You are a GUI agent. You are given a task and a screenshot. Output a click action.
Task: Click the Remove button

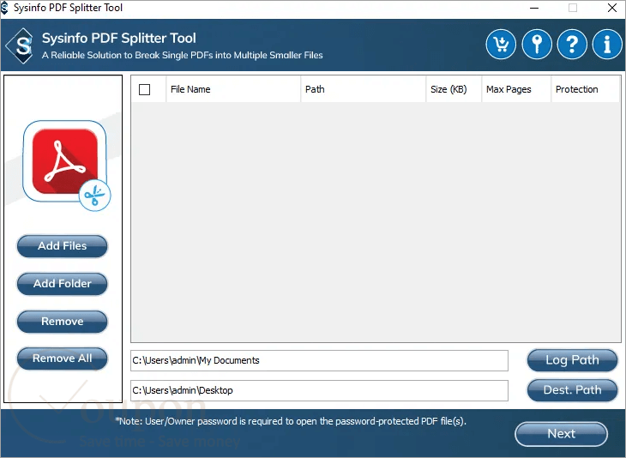click(x=63, y=322)
